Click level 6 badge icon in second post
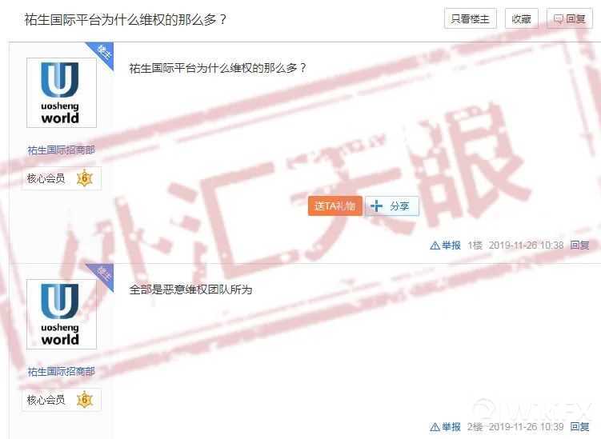 (x=85, y=400)
